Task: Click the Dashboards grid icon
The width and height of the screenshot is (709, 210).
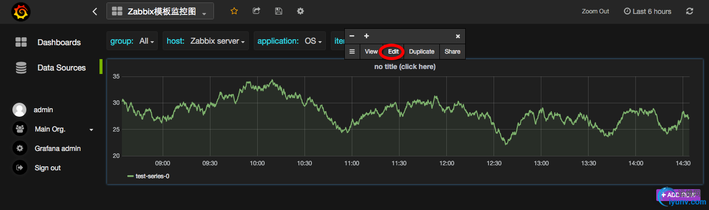Action: pyautogui.click(x=21, y=42)
